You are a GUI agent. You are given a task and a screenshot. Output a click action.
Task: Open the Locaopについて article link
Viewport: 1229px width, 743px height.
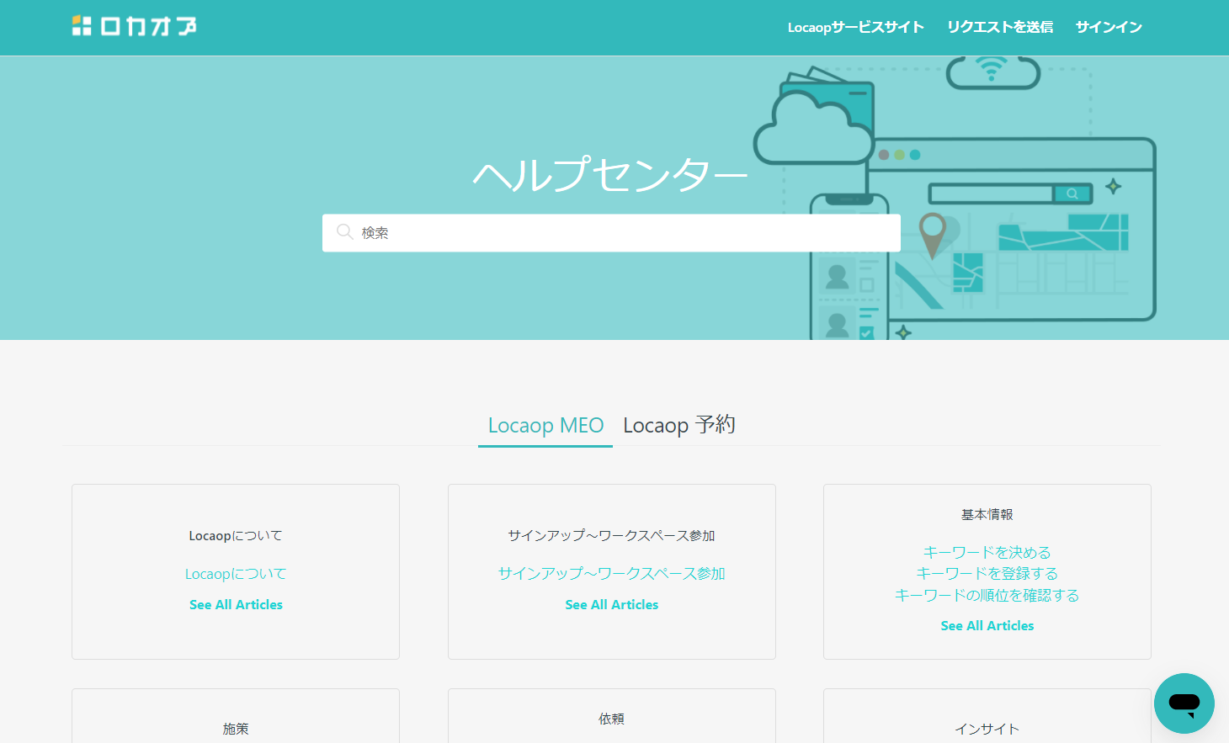pos(236,573)
